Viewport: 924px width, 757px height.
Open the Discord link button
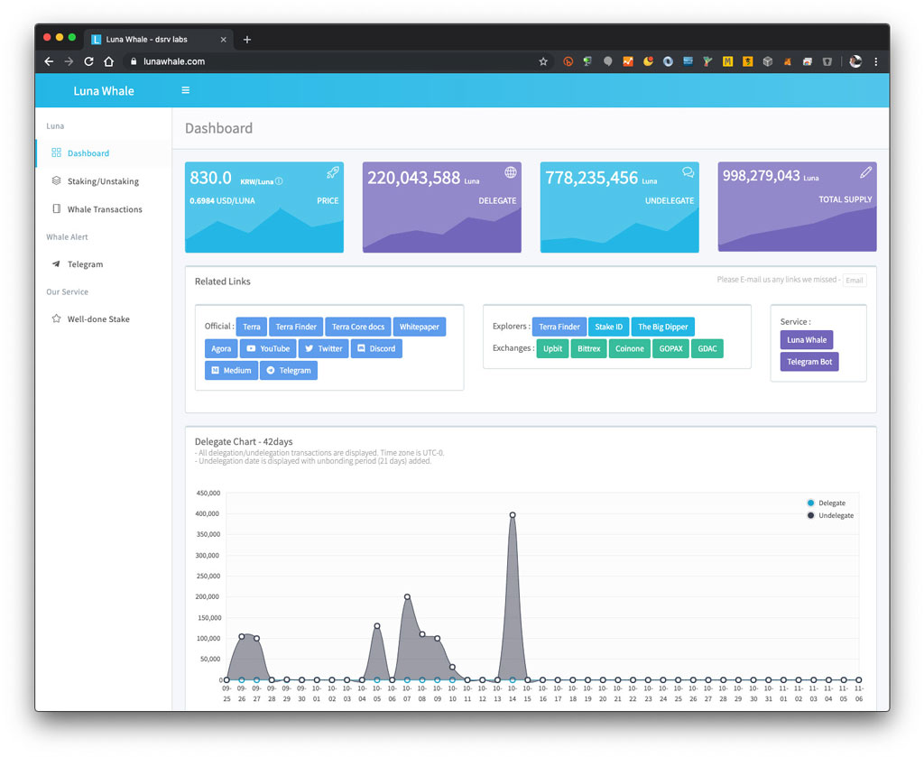376,348
